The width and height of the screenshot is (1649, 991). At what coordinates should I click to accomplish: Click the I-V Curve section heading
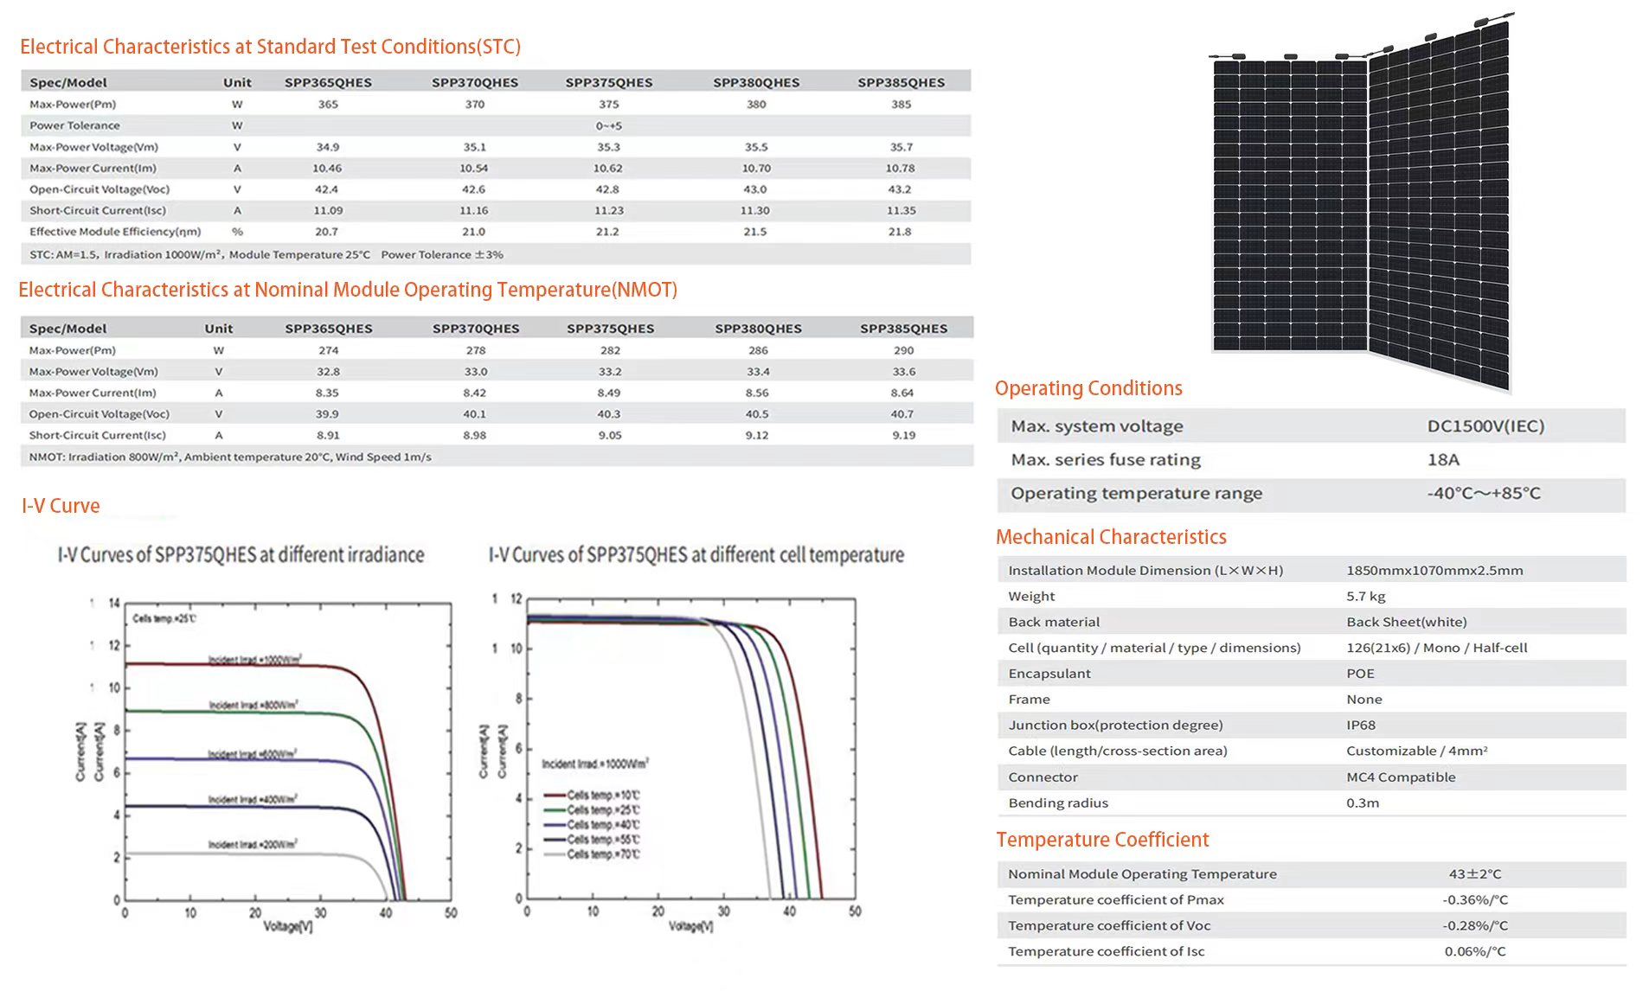(x=61, y=506)
